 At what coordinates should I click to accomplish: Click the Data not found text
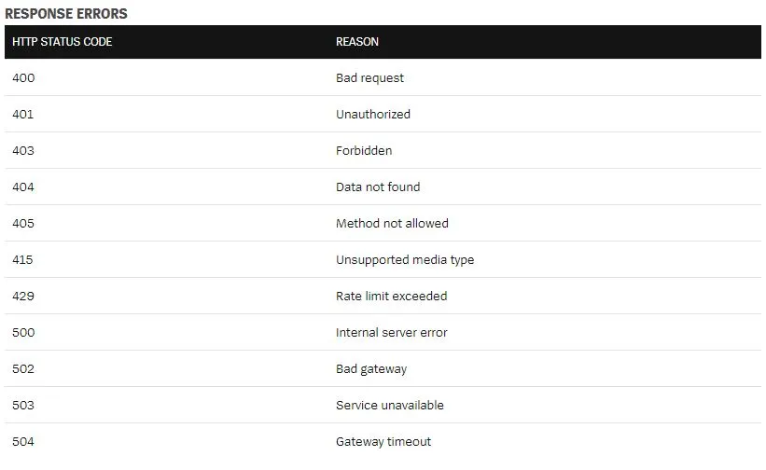[378, 187]
